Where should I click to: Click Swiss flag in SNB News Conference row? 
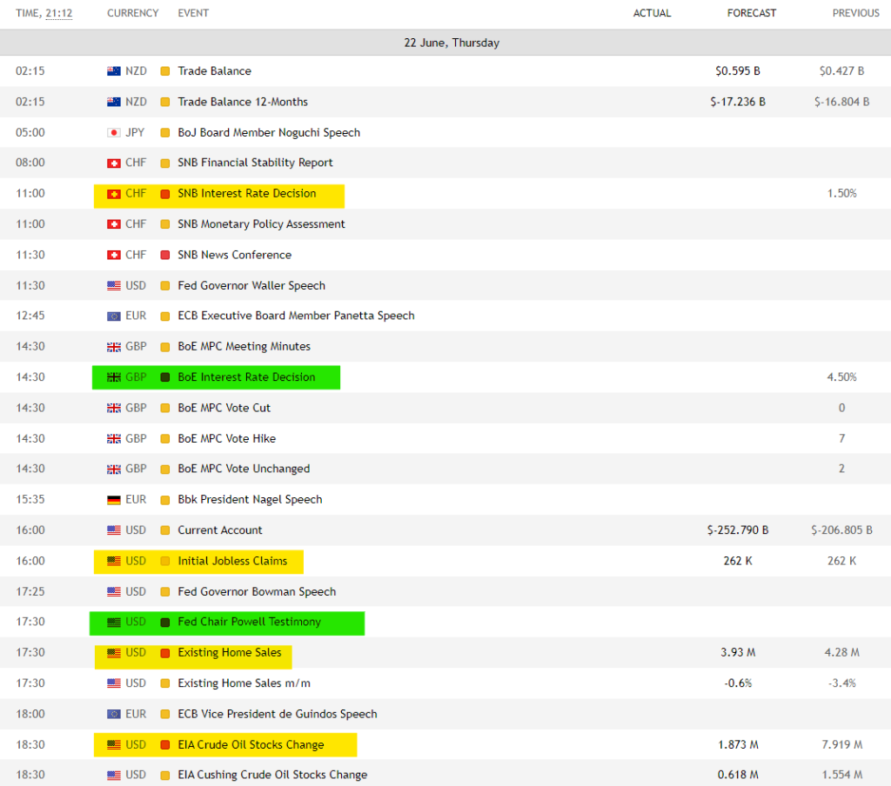click(x=114, y=255)
